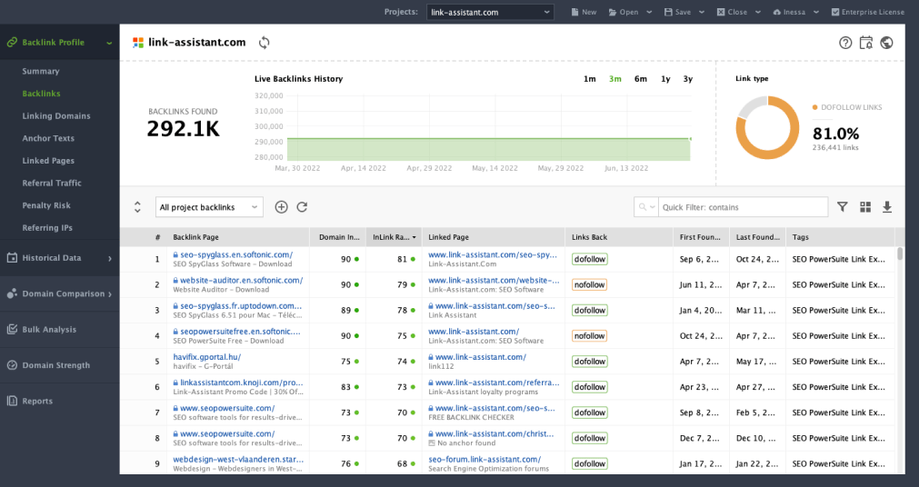Open the Linking Domains sidebar item
This screenshot has height=487, width=919.
pyautogui.click(x=56, y=116)
